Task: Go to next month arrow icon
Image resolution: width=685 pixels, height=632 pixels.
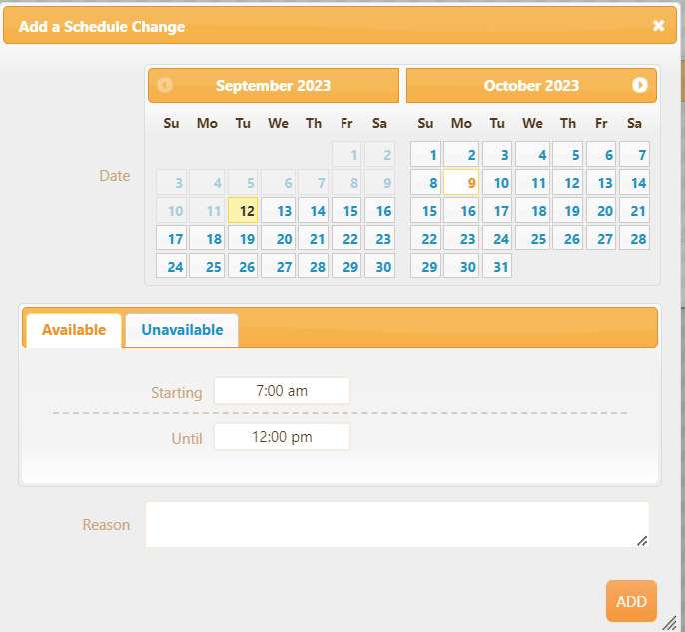Action: click(639, 85)
